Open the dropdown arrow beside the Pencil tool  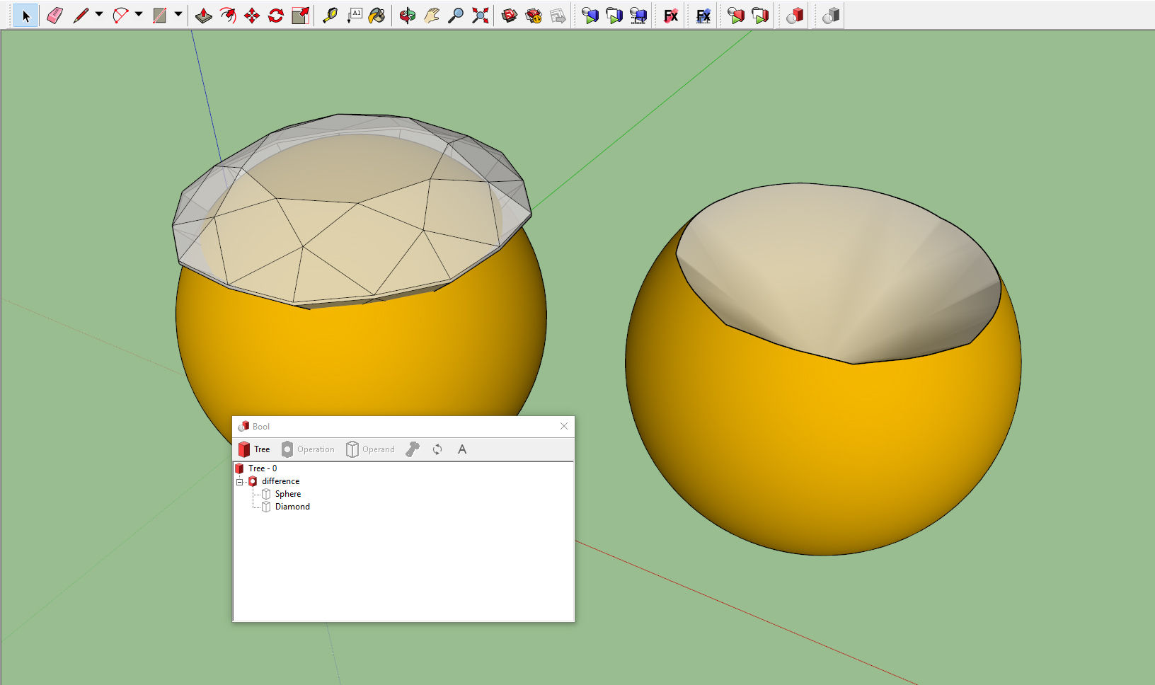[x=99, y=15]
